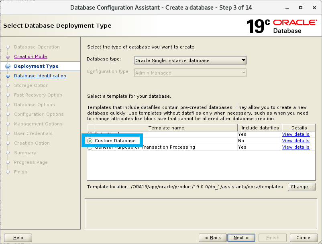322x244 pixels.
Task: Click the disabled Configuration type combo box
Action: 190,73
